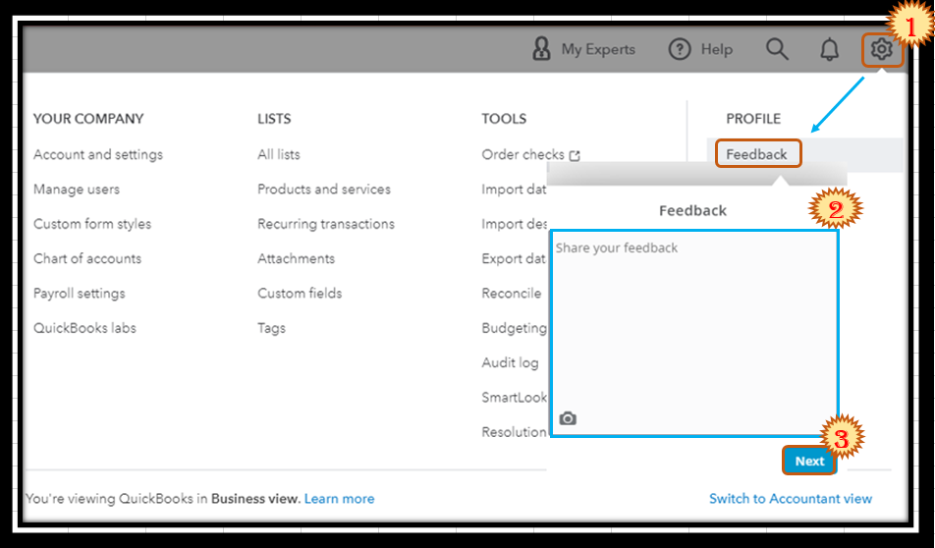The width and height of the screenshot is (935, 548).
Task: Select Recurring transactions
Action: tap(326, 224)
